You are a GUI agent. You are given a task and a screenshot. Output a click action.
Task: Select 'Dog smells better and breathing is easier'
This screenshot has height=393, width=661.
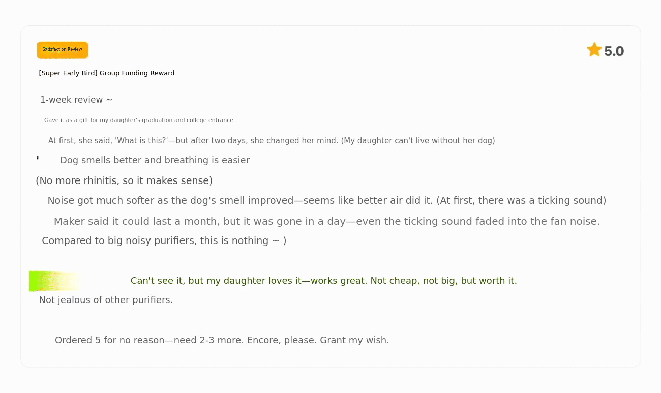click(x=155, y=160)
